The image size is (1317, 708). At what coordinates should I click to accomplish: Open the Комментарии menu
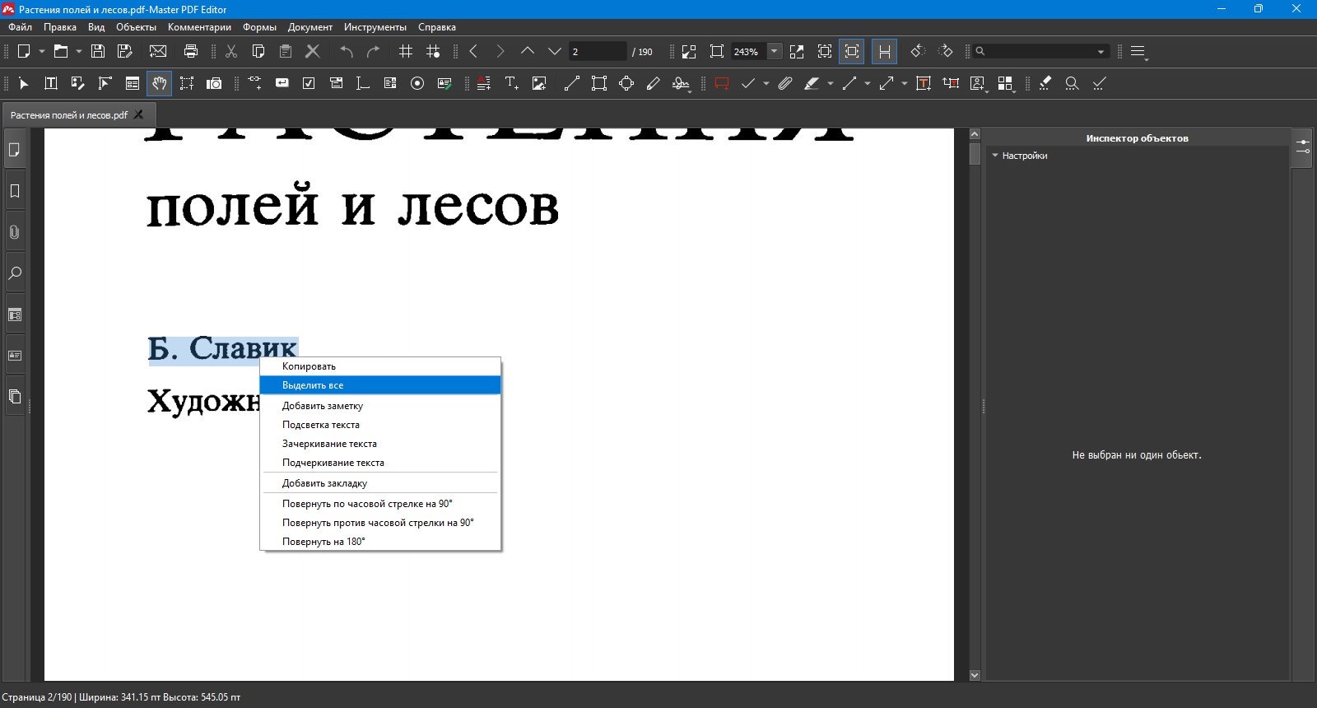(199, 27)
